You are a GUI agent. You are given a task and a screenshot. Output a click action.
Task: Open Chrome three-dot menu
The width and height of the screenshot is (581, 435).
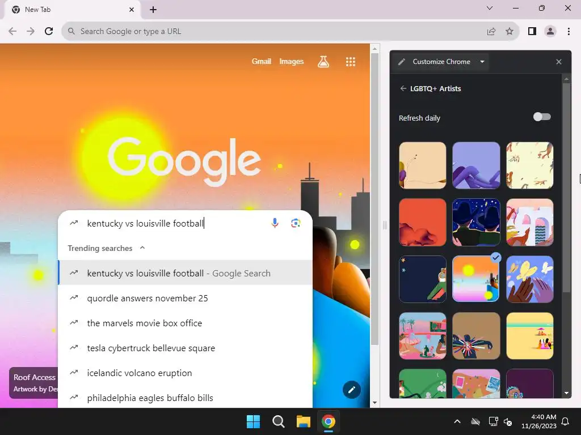click(569, 32)
